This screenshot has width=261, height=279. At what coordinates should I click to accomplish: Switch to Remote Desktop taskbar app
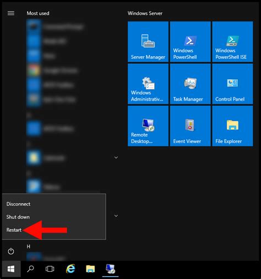[110, 269]
